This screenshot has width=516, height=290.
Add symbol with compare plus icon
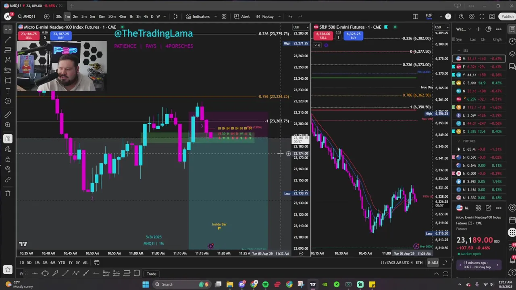[x=47, y=17]
